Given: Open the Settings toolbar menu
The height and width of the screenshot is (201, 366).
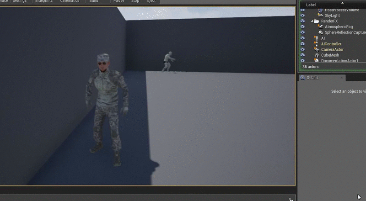Looking at the screenshot, I should click(x=20, y=1).
